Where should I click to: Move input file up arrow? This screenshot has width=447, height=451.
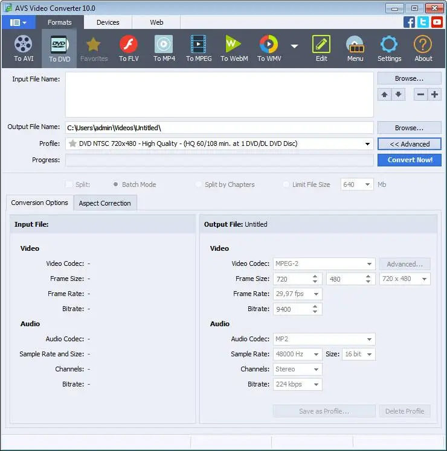384,94
